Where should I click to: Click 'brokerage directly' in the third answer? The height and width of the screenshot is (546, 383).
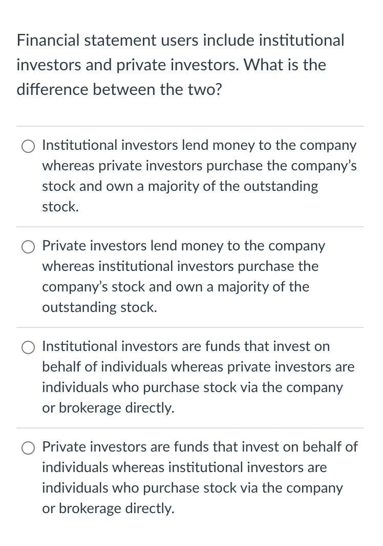pos(118,407)
